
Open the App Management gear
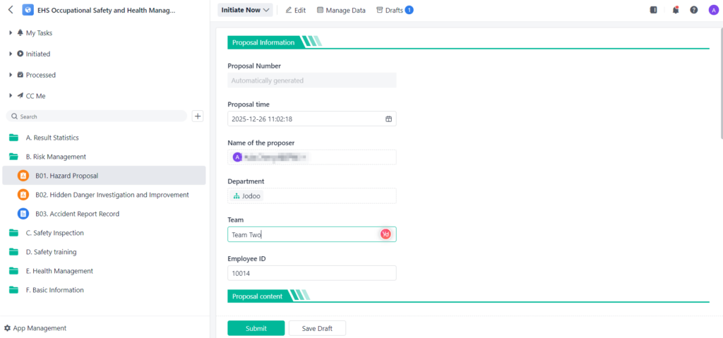click(7, 328)
